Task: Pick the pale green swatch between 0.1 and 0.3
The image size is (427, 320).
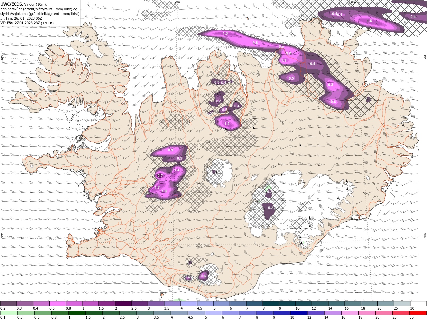Action: click(x=9, y=313)
